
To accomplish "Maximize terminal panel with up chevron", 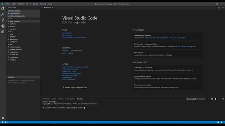I will (219, 99).
